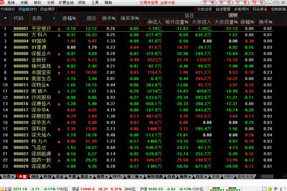Sort by the 现价 column header

pos(88,18)
